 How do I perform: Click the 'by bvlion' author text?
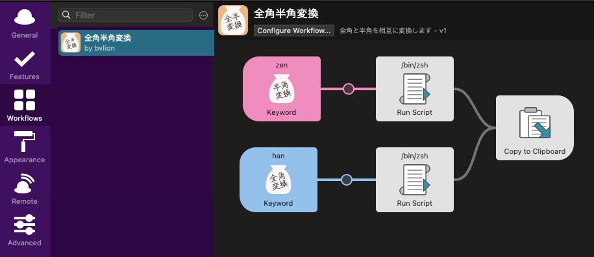(99, 48)
